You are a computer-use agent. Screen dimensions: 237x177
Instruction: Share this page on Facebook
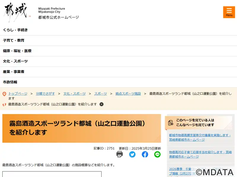pyautogui.click(x=145, y=154)
